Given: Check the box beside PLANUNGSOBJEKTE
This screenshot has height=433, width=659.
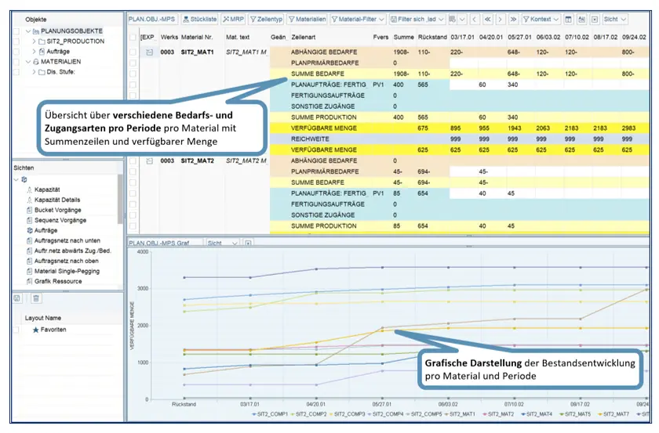Looking at the screenshot, I should coord(16,31).
